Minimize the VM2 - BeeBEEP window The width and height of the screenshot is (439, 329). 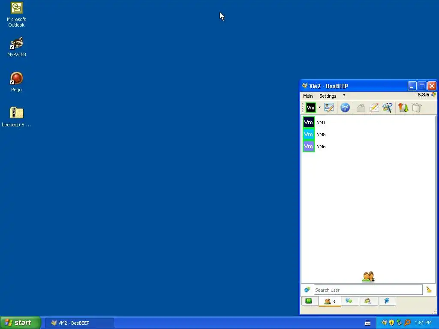(x=412, y=86)
